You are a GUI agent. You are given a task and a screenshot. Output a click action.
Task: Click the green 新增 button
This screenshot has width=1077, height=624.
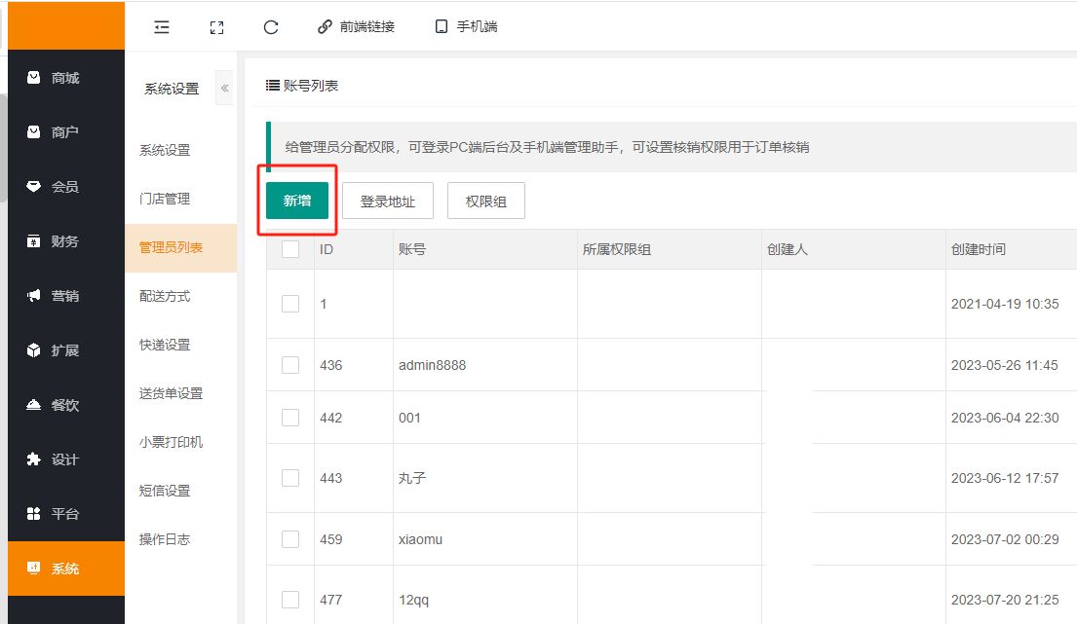pyautogui.click(x=297, y=202)
